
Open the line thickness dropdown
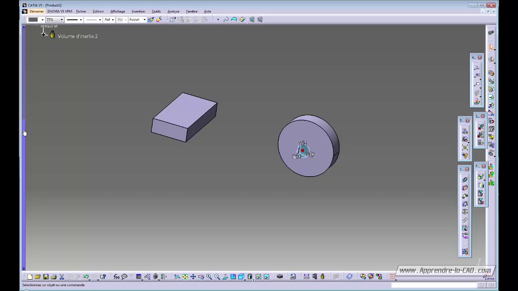point(81,19)
